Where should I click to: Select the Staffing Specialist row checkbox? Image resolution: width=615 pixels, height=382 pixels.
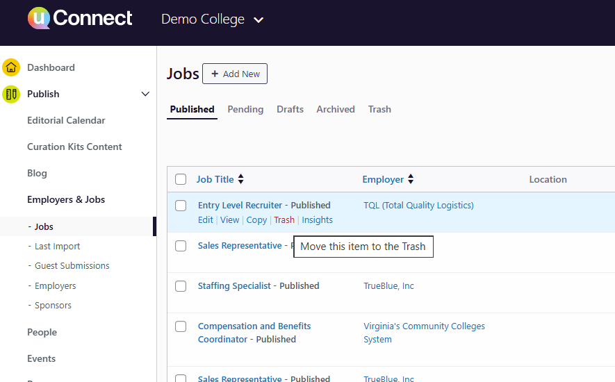[x=181, y=286]
